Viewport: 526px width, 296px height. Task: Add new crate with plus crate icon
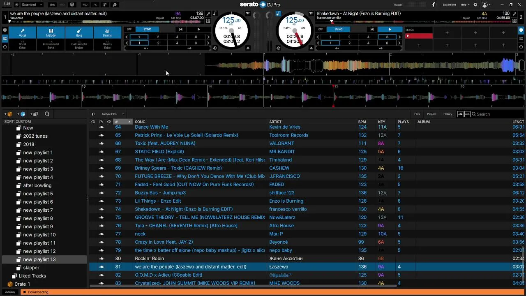[x=8, y=114]
